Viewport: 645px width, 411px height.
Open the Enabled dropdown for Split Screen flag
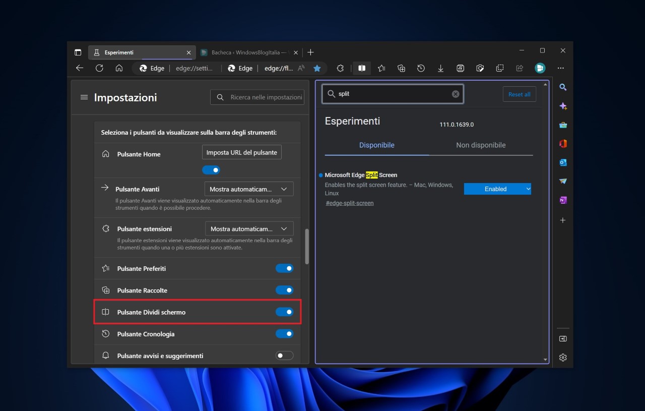[x=497, y=189]
